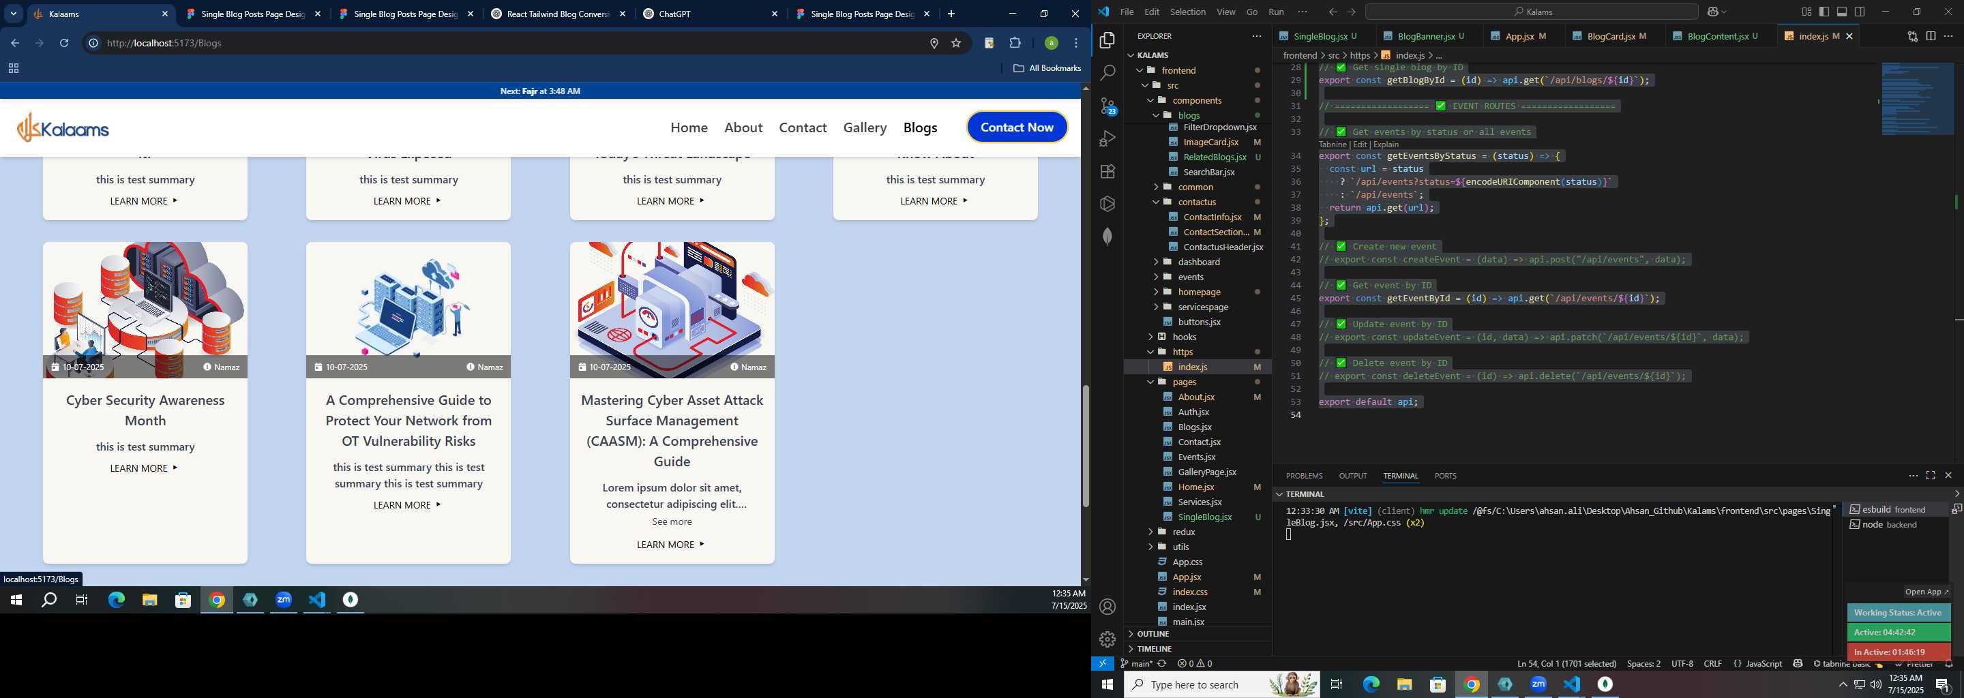Open the Run and Debug view

1107,138
